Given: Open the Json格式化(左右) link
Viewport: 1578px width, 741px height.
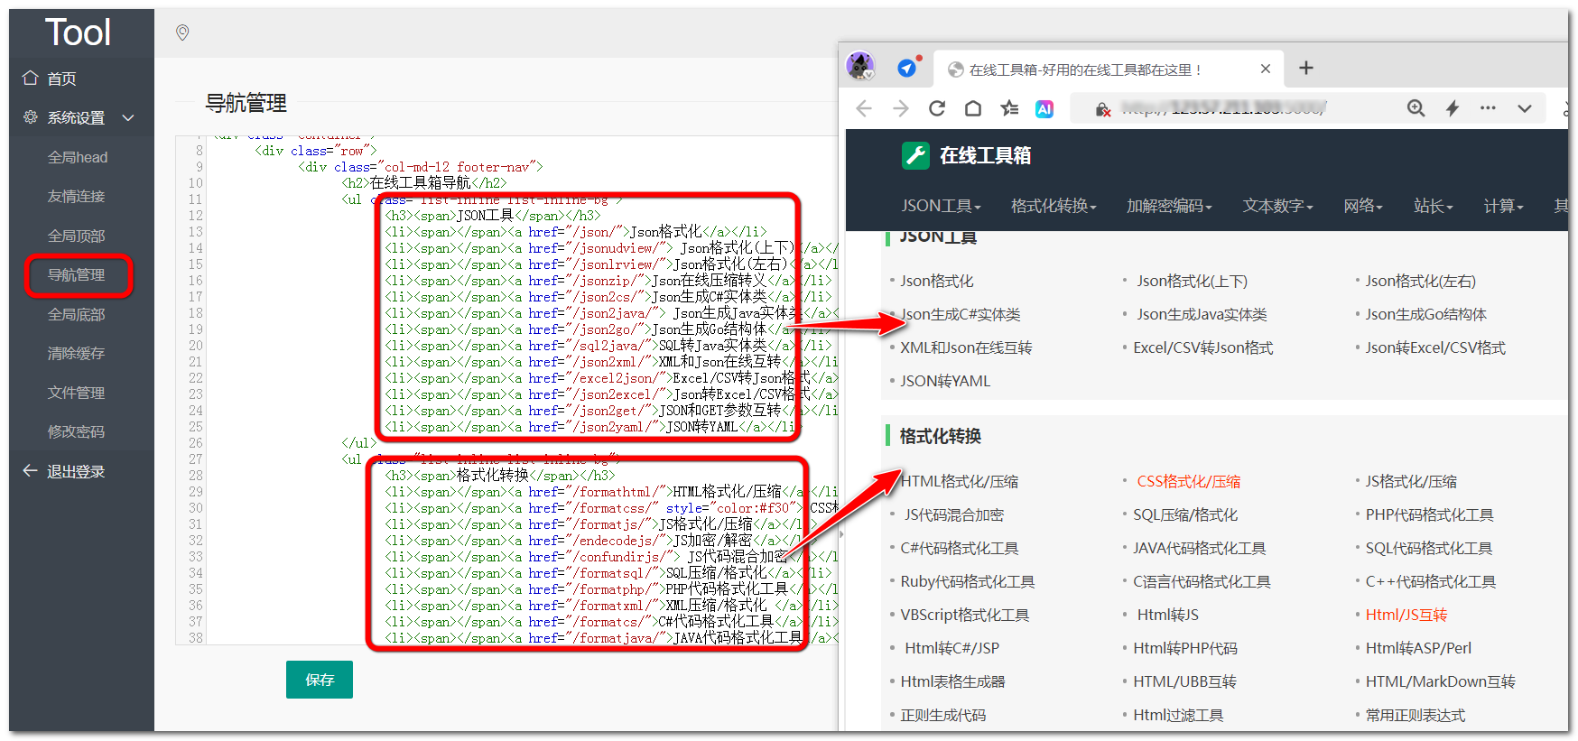Looking at the screenshot, I should click(x=1420, y=281).
